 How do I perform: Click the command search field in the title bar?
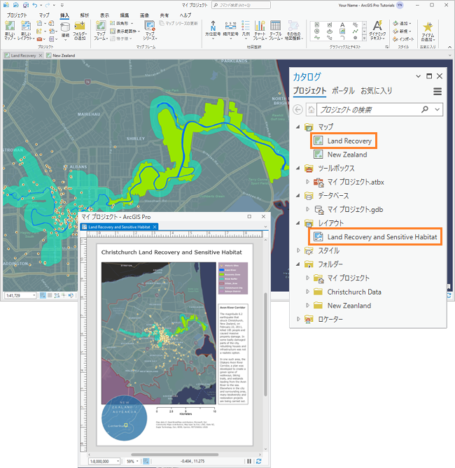click(241, 5)
